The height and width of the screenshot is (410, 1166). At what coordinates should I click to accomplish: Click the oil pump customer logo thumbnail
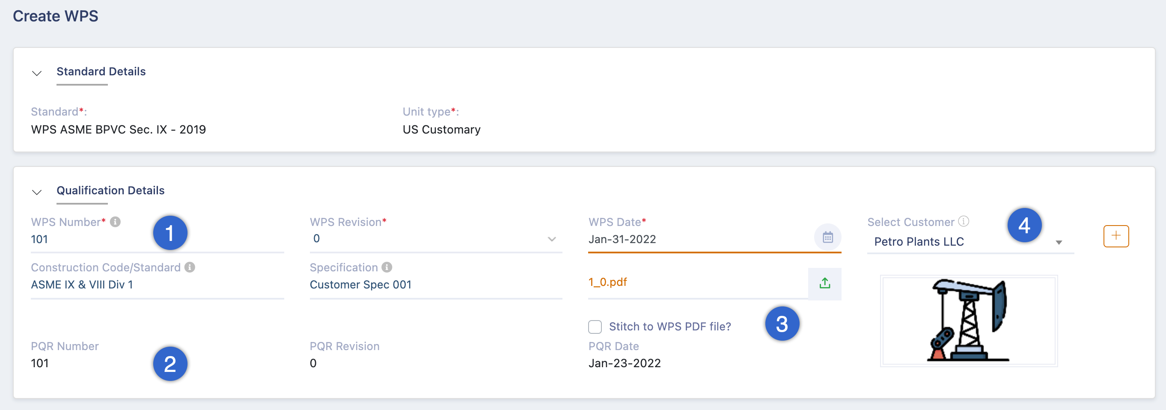tap(969, 321)
